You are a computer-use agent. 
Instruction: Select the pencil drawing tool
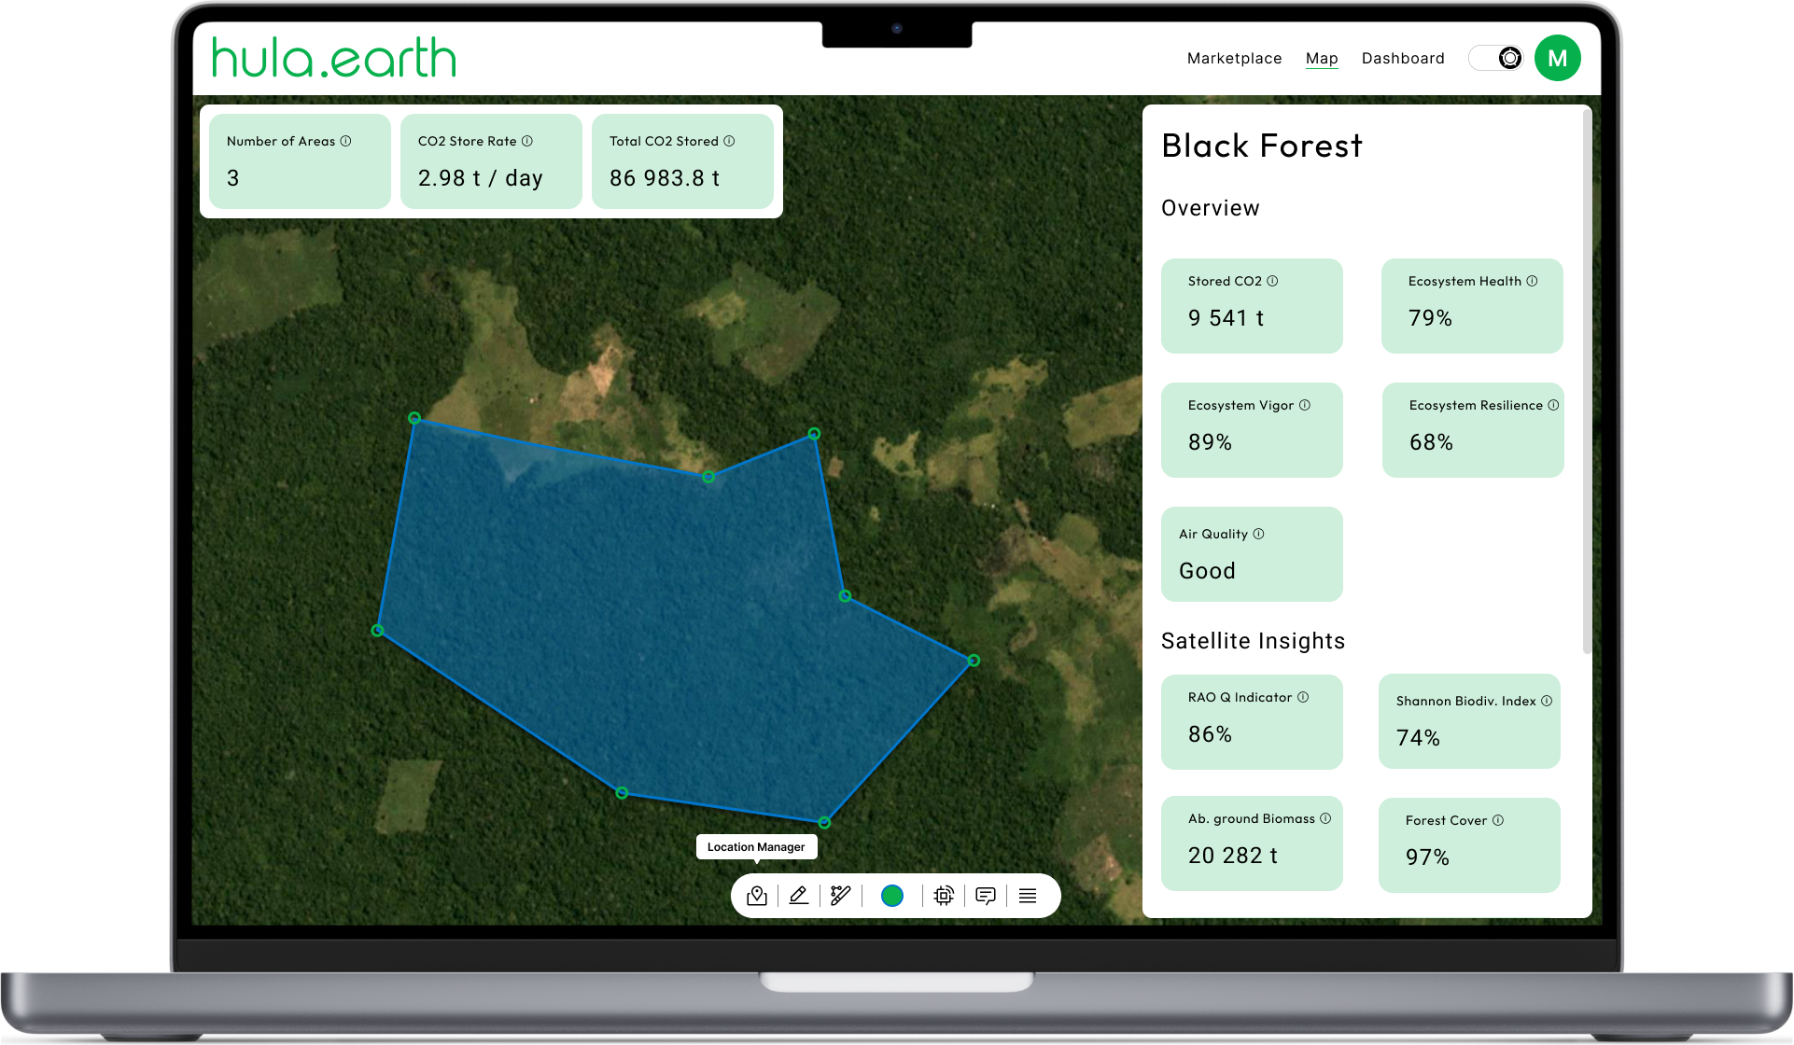(x=798, y=896)
